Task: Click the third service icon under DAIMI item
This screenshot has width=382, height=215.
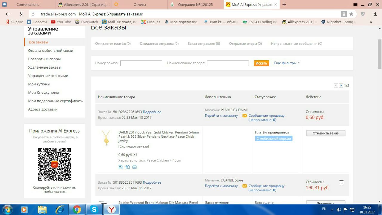Action: pyautogui.click(x=135, y=167)
